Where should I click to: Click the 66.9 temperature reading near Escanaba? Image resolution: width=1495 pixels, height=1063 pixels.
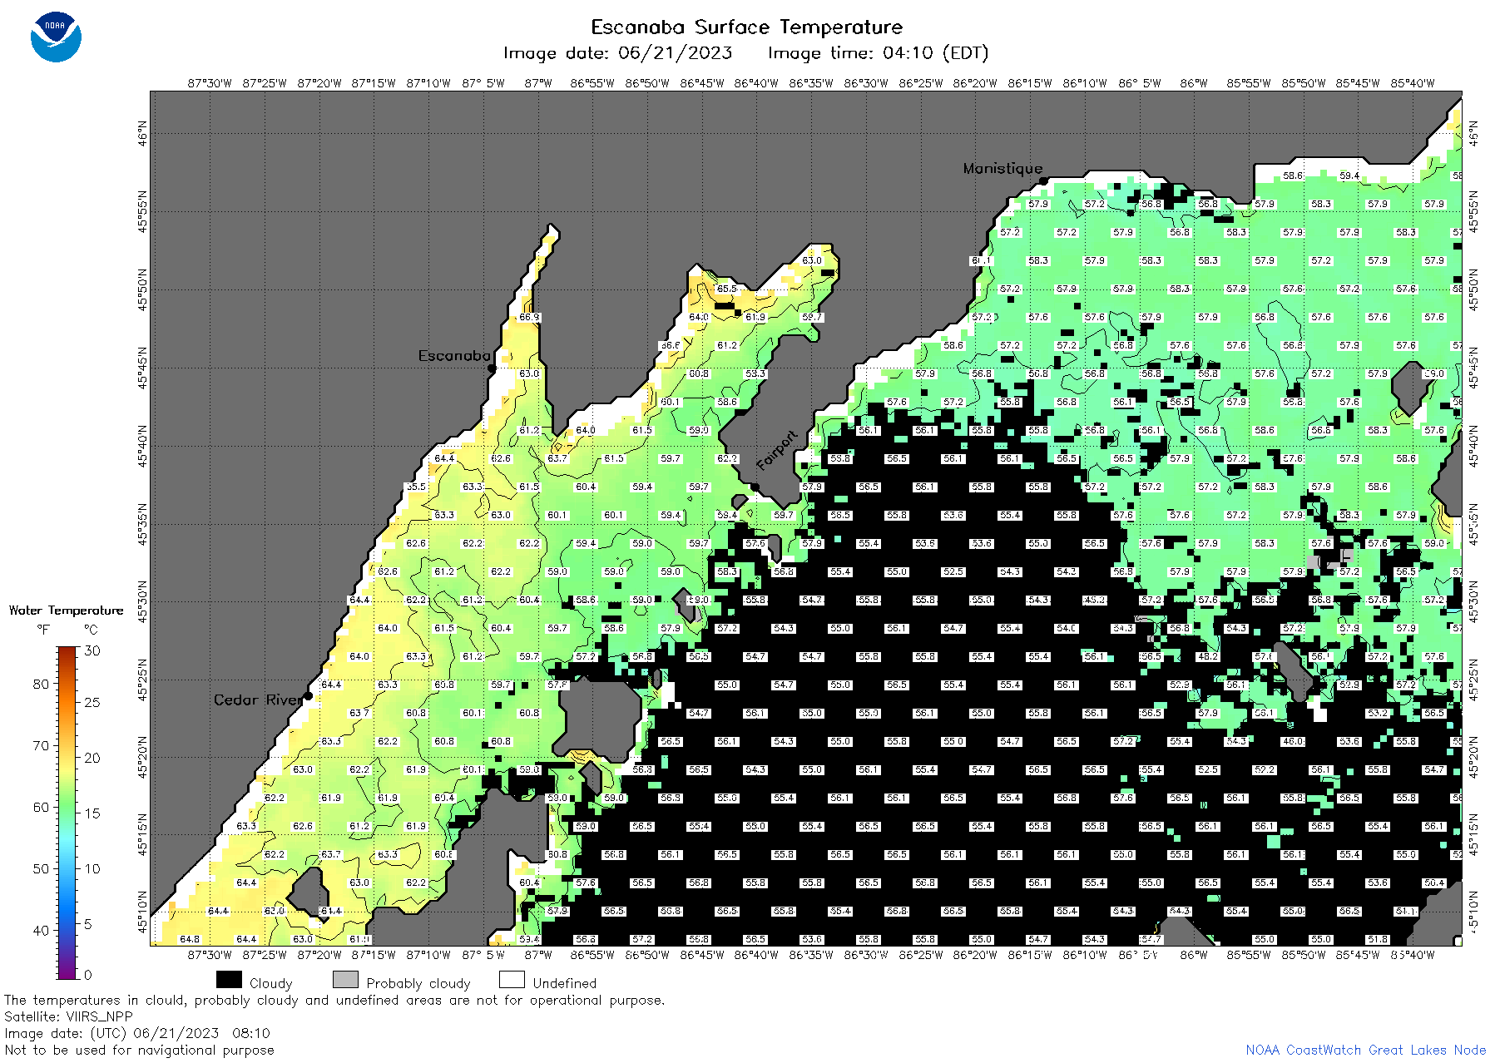click(x=529, y=317)
